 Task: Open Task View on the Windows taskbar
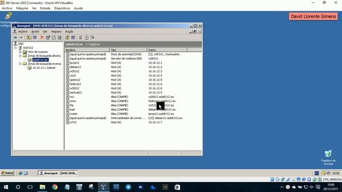point(30,187)
